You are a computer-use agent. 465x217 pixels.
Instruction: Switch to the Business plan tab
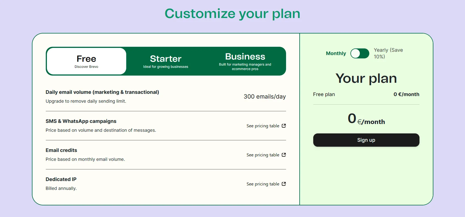[x=245, y=61]
